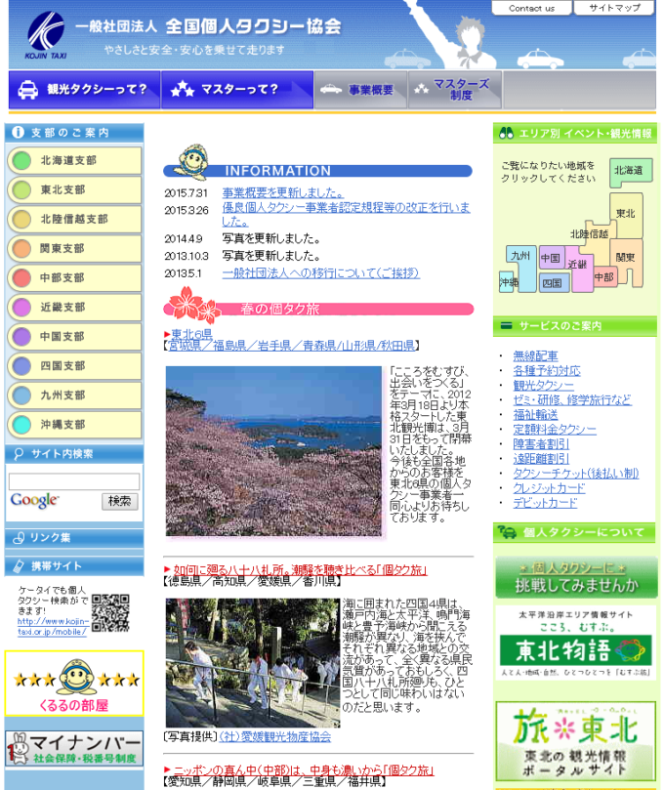Click the mobile site QR code

(x=110, y=613)
